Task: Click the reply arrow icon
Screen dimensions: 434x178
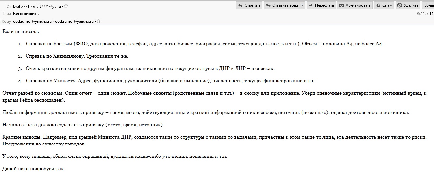Action: (x=240, y=5)
